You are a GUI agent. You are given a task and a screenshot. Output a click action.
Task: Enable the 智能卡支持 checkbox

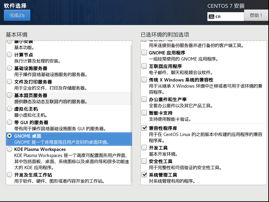pos(144,113)
